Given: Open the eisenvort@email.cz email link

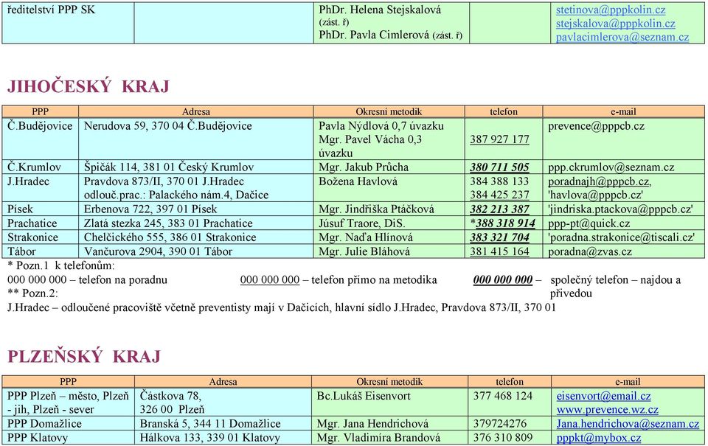Looking at the screenshot, I should 604,396.
